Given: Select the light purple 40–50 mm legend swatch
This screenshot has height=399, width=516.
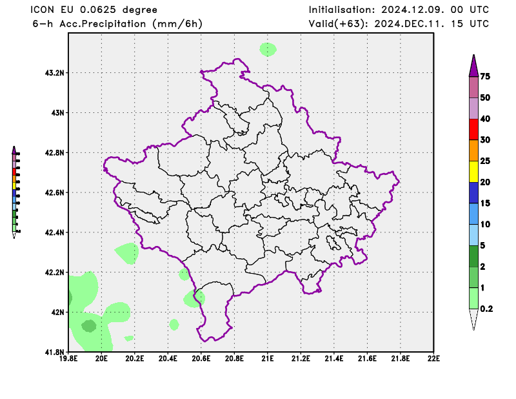Looking at the screenshot, I should coord(473,108).
